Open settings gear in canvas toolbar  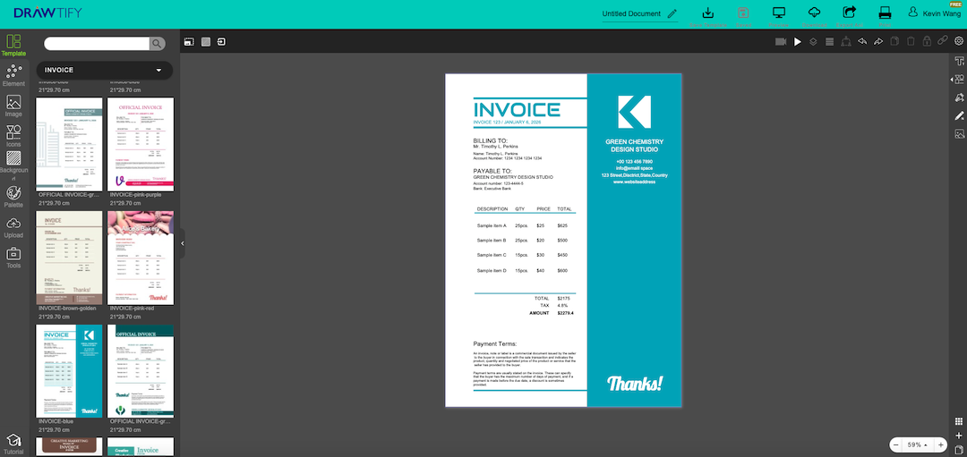coord(959,41)
